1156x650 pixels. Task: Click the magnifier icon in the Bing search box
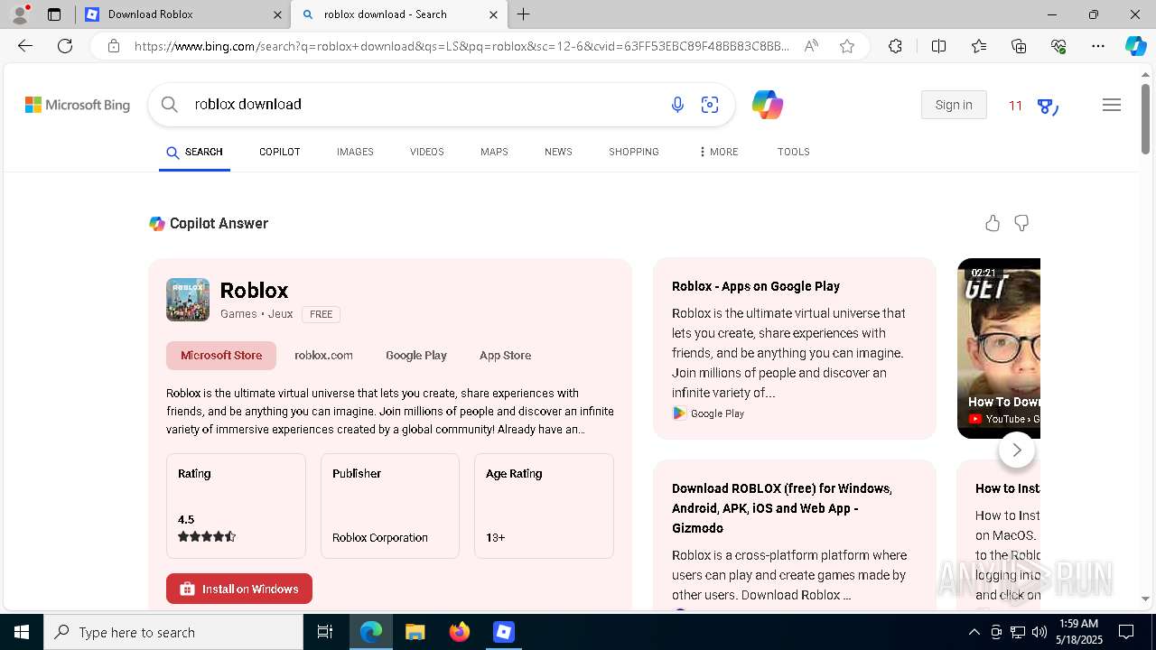(170, 105)
